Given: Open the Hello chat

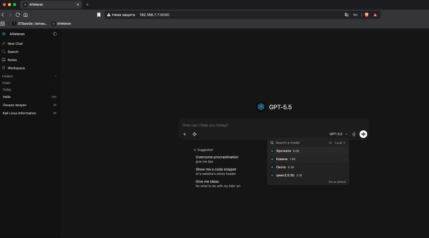Looking at the screenshot, I should [30, 97].
